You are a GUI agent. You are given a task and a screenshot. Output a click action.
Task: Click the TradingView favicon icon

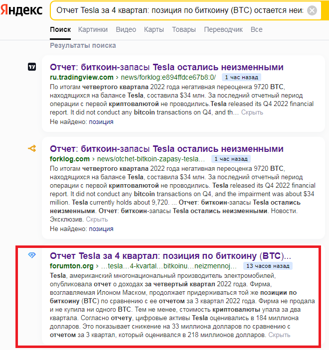pos(32,67)
